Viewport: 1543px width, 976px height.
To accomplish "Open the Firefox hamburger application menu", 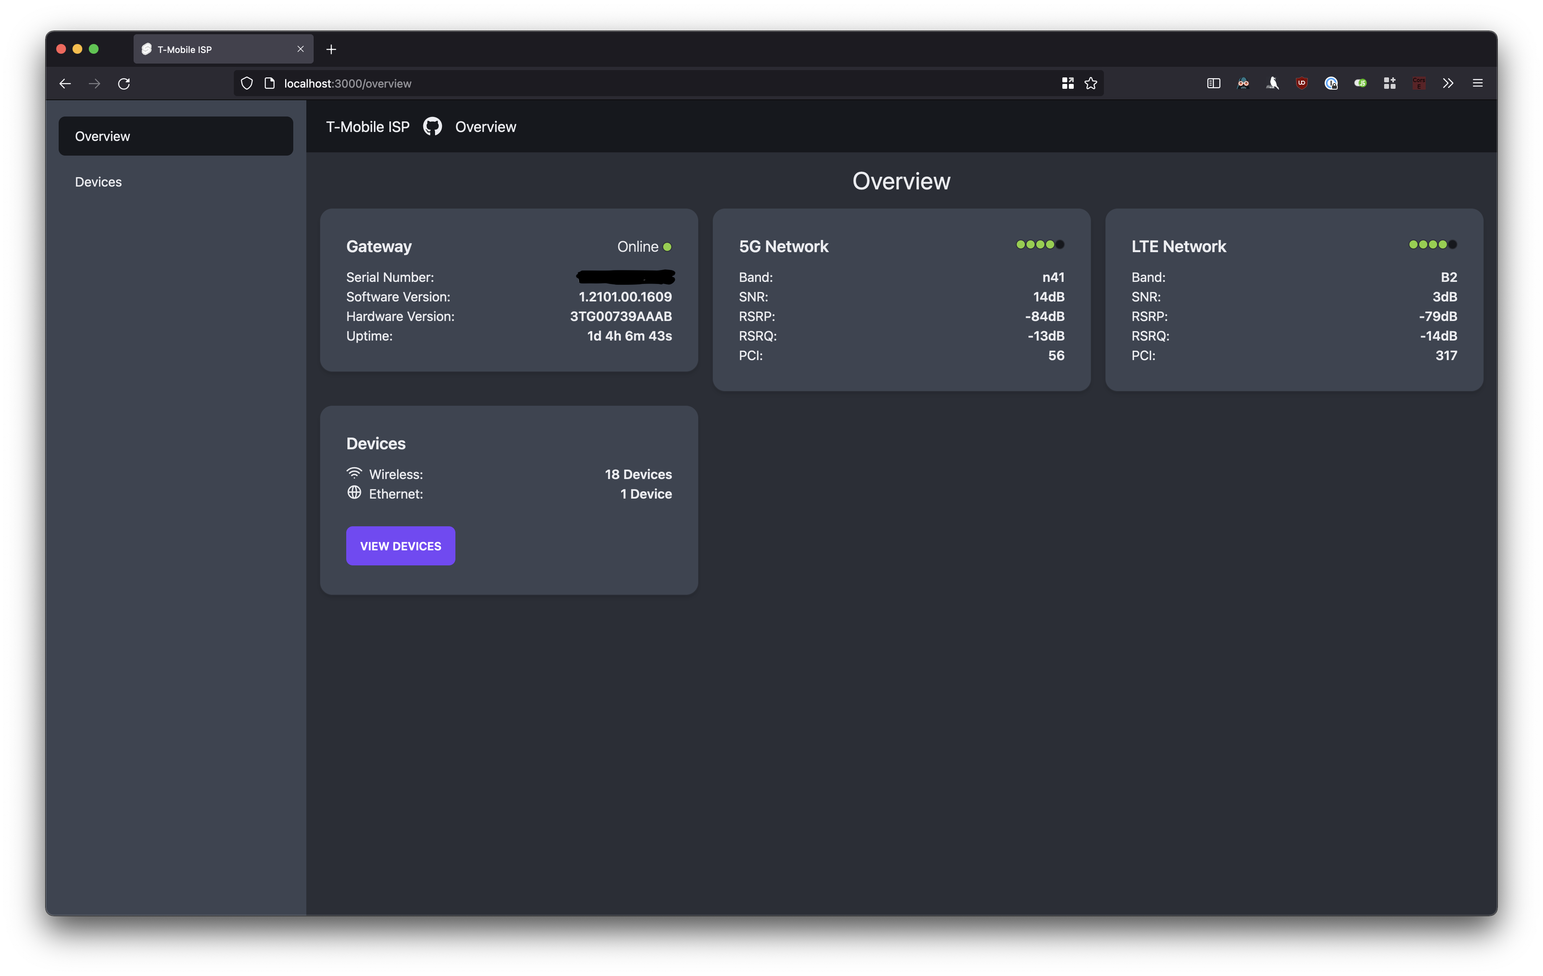I will tap(1478, 84).
